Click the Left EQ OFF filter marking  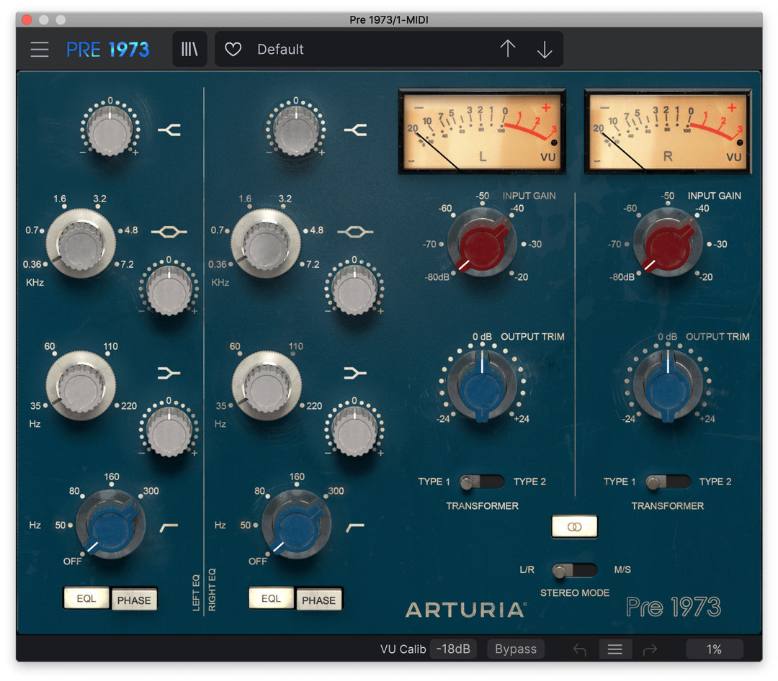tap(73, 561)
